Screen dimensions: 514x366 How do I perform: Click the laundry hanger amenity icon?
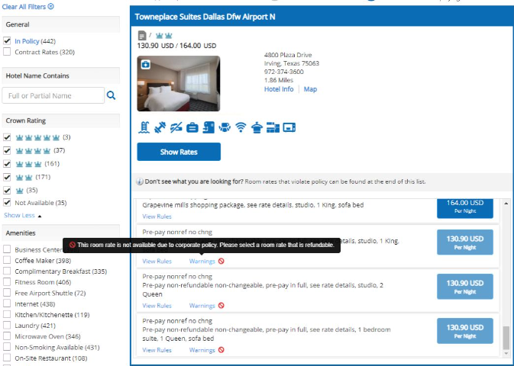[x=257, y=127]
